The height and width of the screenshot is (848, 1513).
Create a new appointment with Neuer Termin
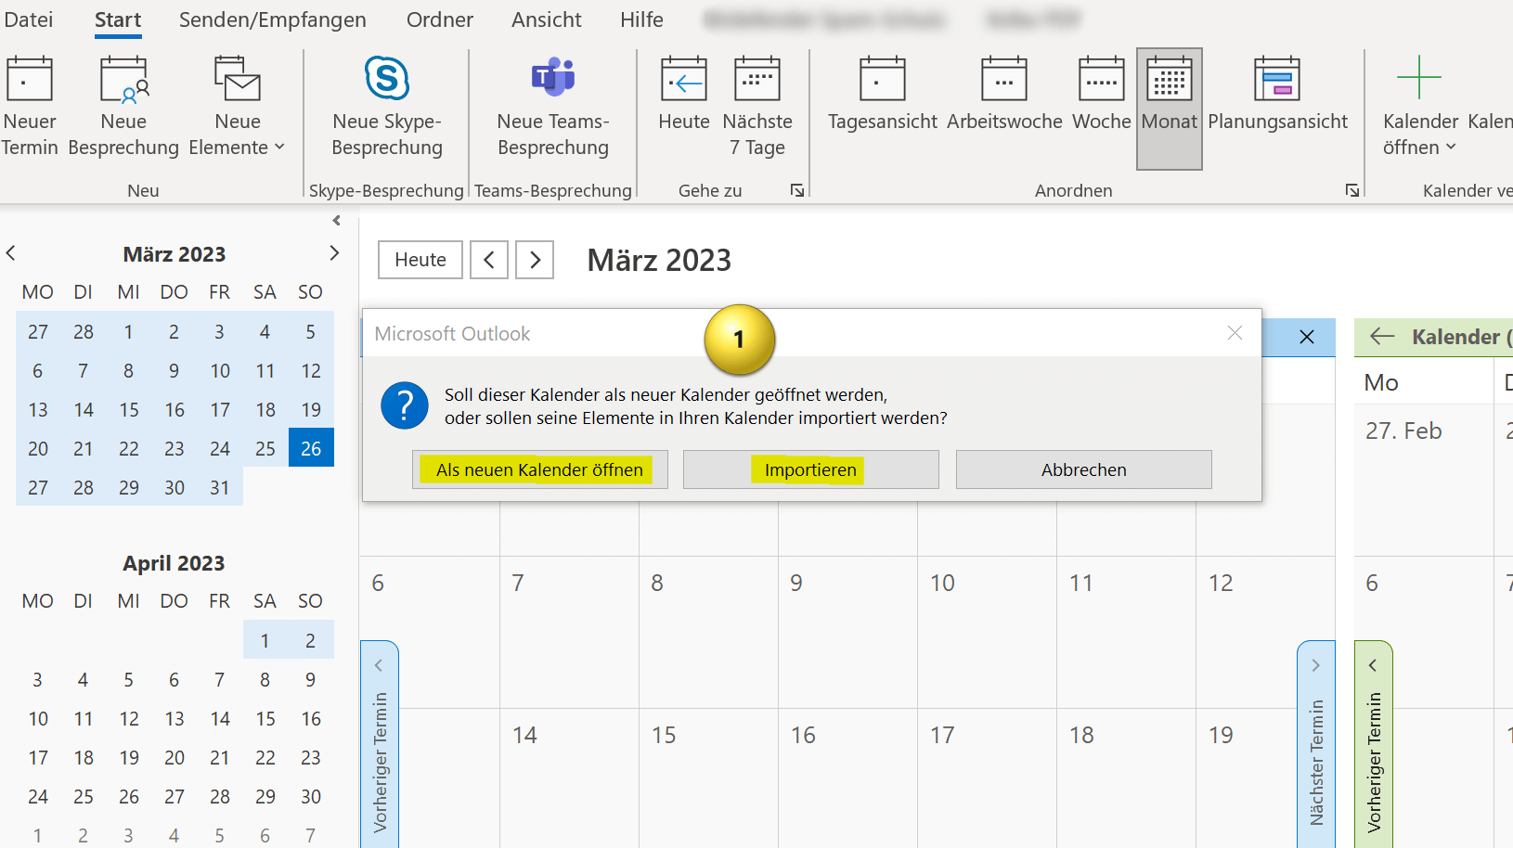(30, 107)
